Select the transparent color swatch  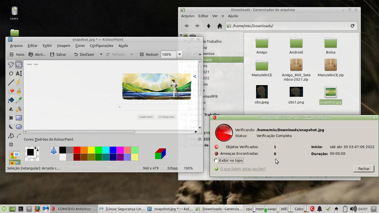click(54, 150)
